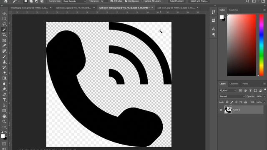The width and height of the screenshot is (267, 150).
Task: Swap foreground and background colors
Action: point(6,132)
